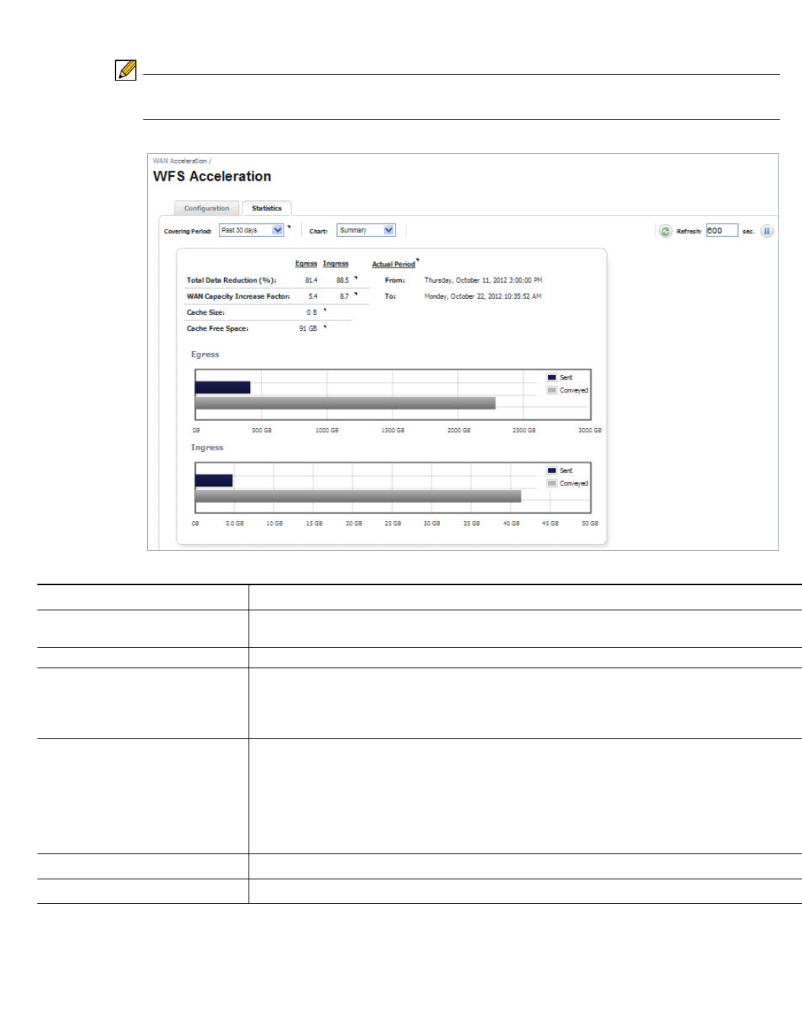Click the To date Monday, October 22, 2012

pos(483,296)
